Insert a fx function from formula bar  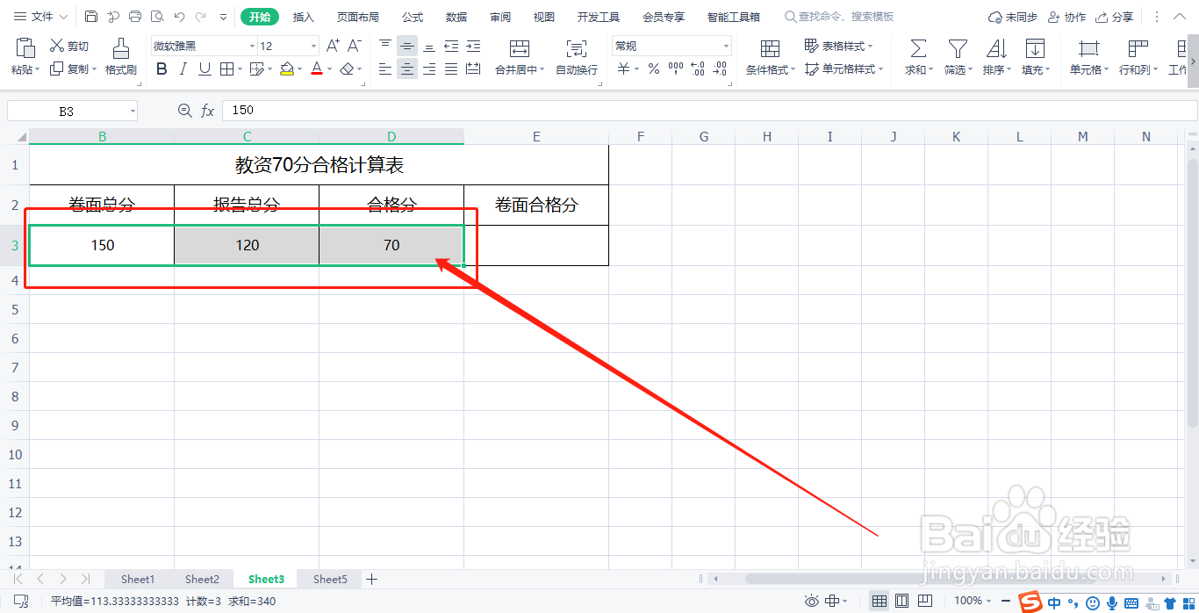click(208, 110)
